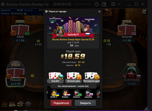Click the Закрыть button
Image resolution: width=152 pixels, height=111 pixels.
pyautogui.click(x=85, y=103)
